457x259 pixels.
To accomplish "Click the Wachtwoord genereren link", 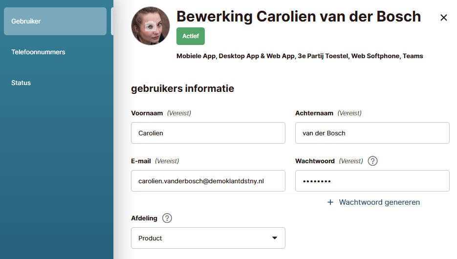I will tap(379, 202).
